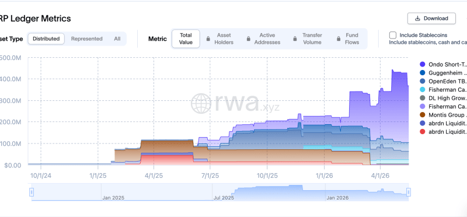Toggle the DL High Grow legend dot
Viewport: 467px width, 217px height.
pyautogui.click(x=422, y=98)
